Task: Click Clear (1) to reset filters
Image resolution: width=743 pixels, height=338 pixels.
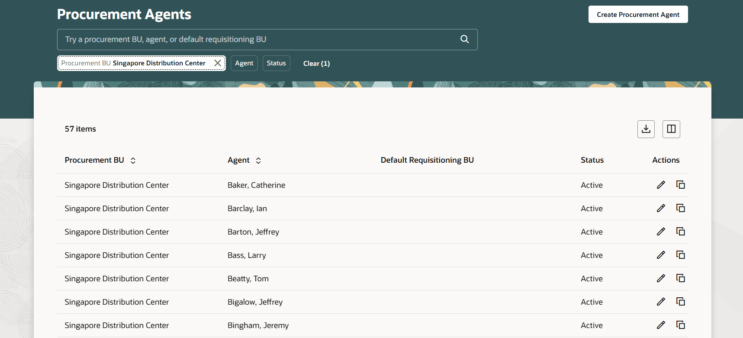Action: point(316,64)
